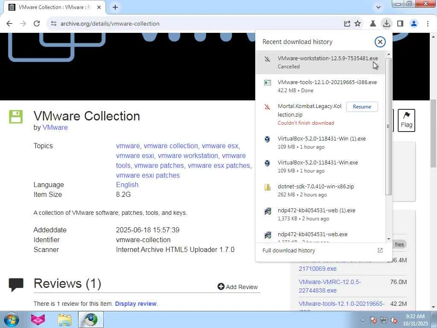This screenshot has width=437, height=328.
Task: Open the pink app in taskbar
Action: [38, 319]
